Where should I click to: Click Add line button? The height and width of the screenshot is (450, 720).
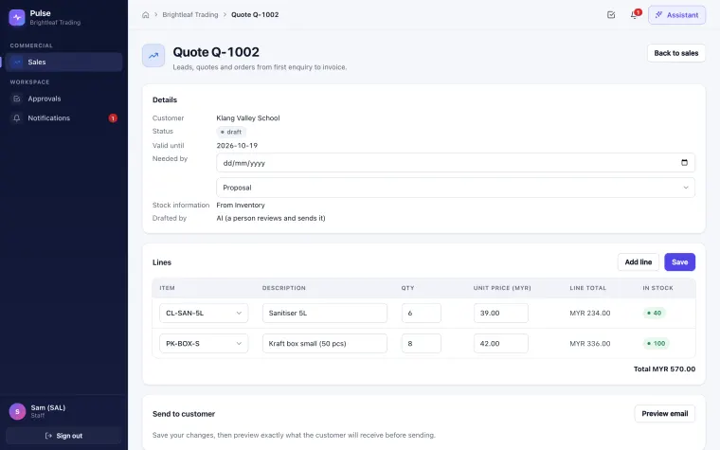(639, 262)
